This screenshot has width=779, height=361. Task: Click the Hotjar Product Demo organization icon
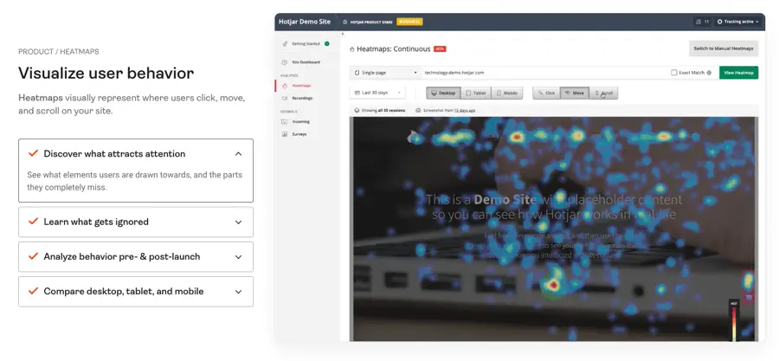point(345,22)
